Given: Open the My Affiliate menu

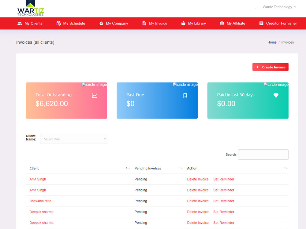Looking at the screenshot, I should (233, 24).
